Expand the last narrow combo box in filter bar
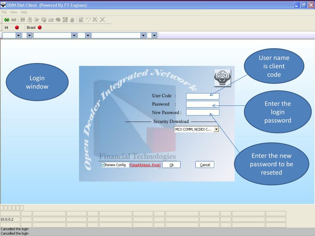This screenshot has width=315, height=236. 154,36
